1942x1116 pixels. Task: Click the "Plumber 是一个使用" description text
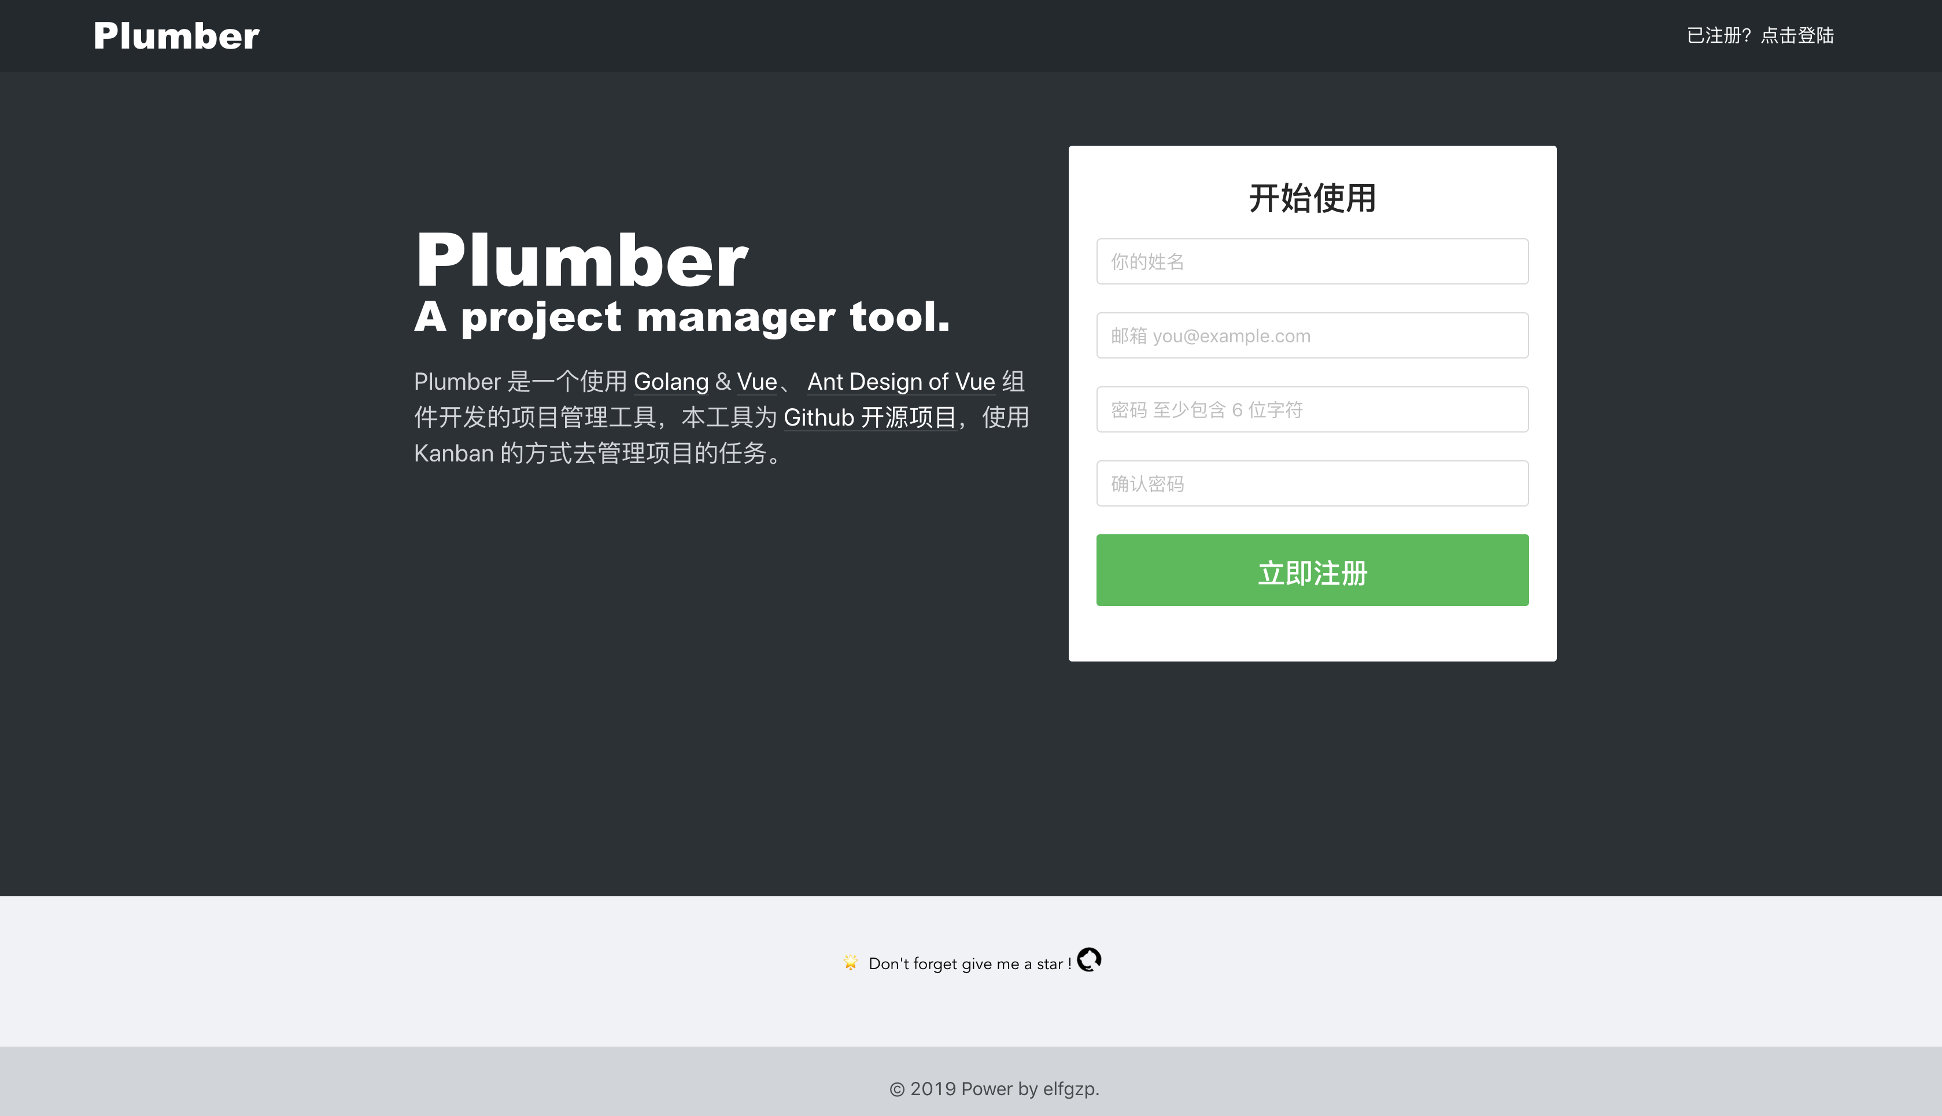pos(520,382)
